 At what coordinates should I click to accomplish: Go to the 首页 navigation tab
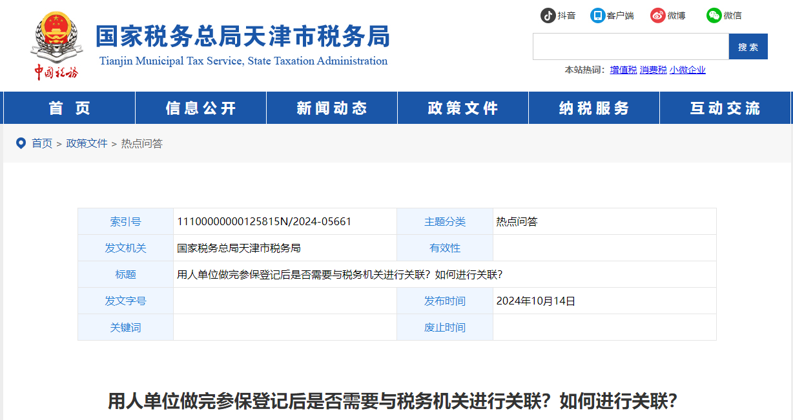(70, 108)
